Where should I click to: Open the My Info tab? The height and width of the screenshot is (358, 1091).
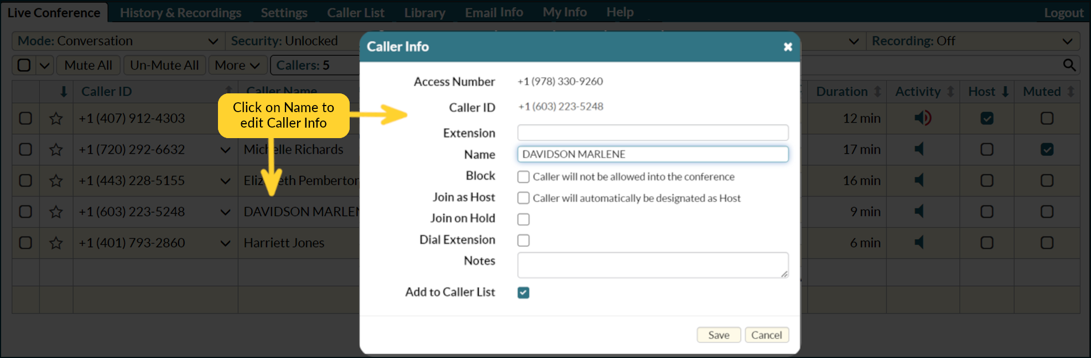(x=564, y=12)
